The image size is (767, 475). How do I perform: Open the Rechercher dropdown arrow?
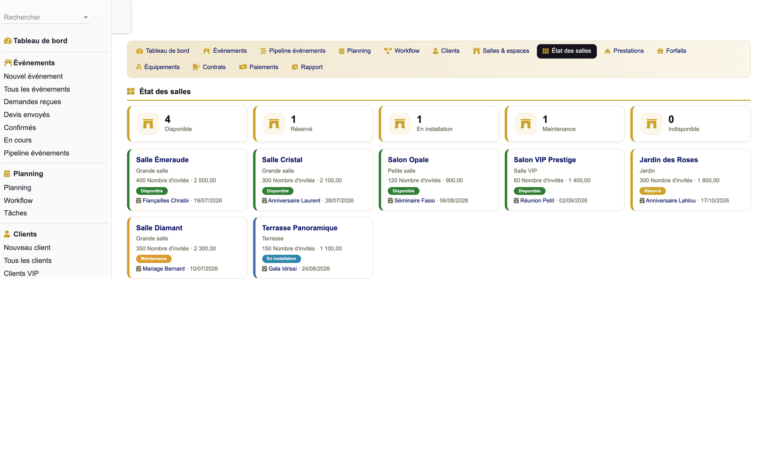[86, 17]
